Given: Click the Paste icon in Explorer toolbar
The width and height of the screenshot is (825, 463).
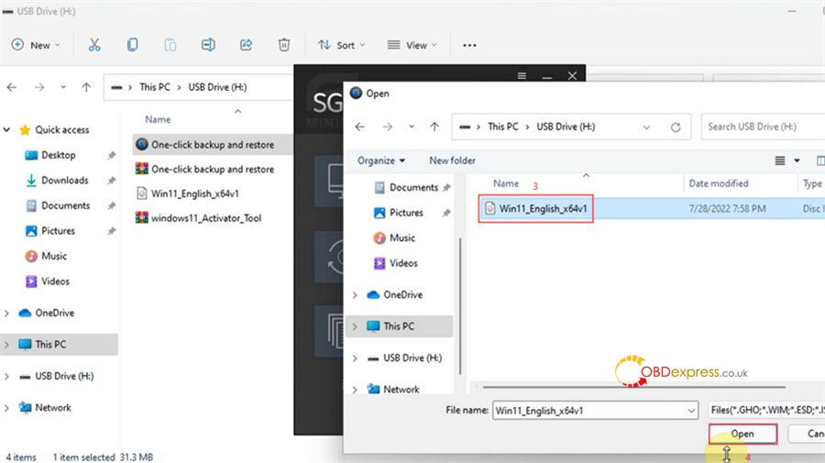Looking at the screenshot, I should point(170,45).
